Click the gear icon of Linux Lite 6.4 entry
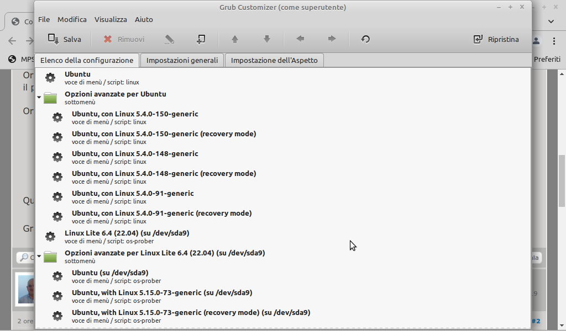566x331 pixels. pyautogui.click(x=50, y=237)
